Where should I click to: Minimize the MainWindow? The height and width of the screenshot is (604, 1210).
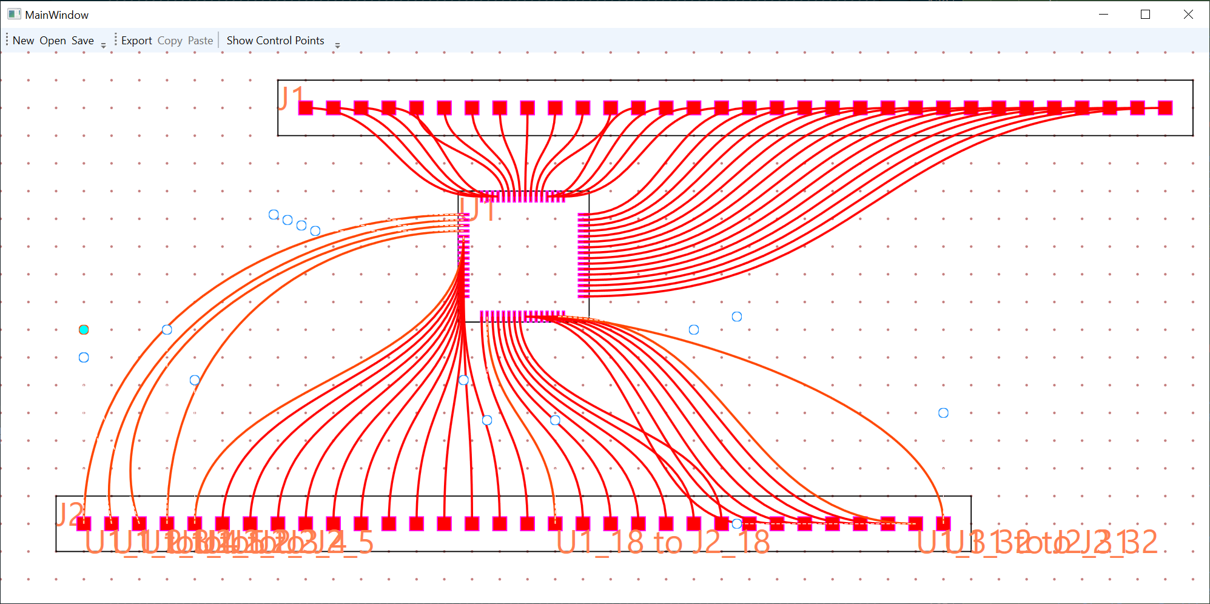(1103, 14)
